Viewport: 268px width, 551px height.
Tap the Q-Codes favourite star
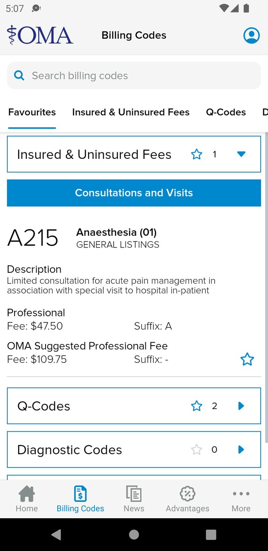click(197, 406)
